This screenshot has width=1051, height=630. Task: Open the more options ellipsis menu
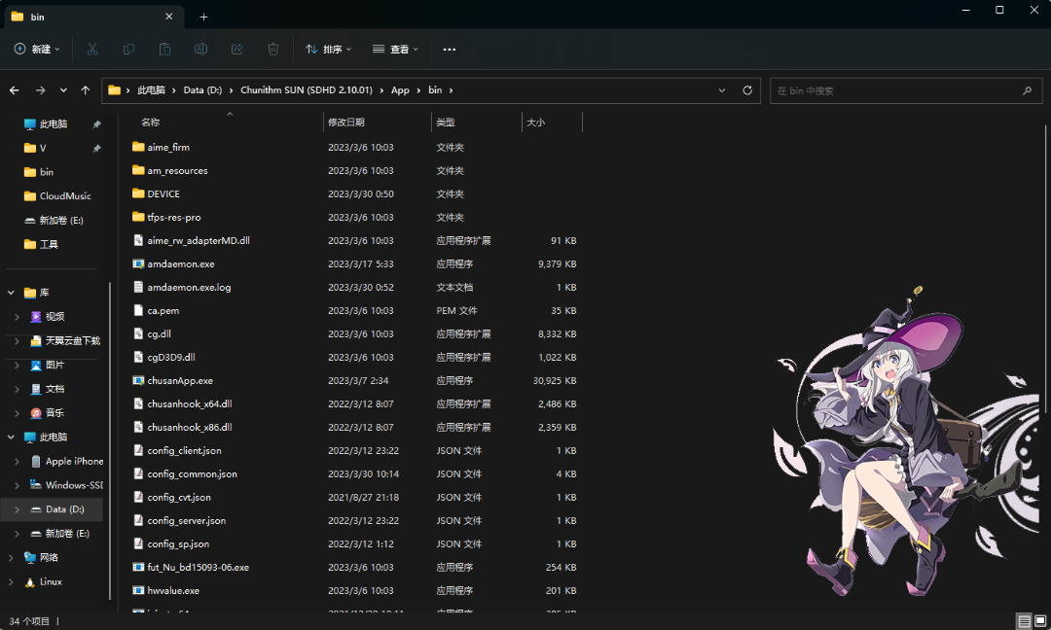click(x=449, y=49)
